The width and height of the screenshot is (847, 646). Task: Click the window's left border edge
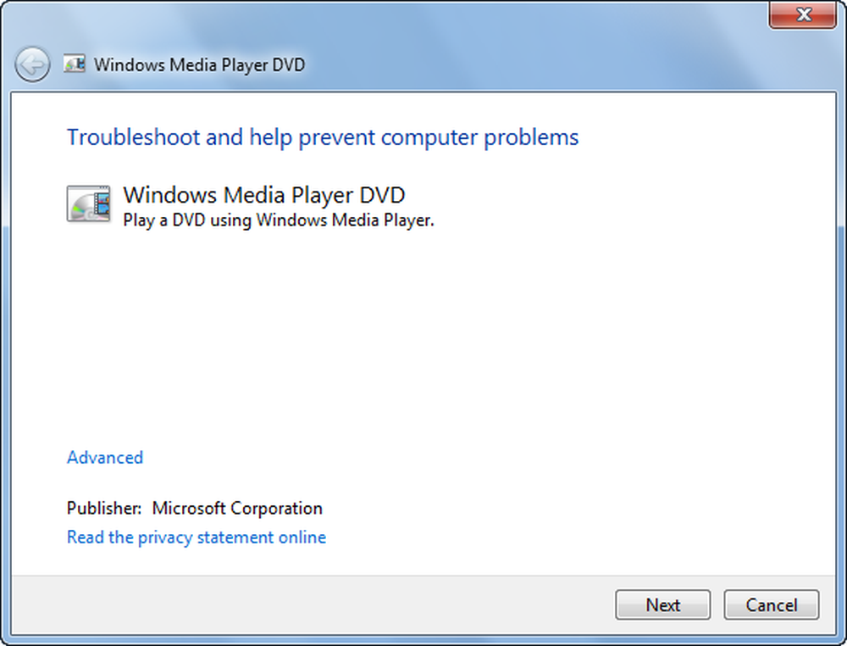click(x=6, y=339)
